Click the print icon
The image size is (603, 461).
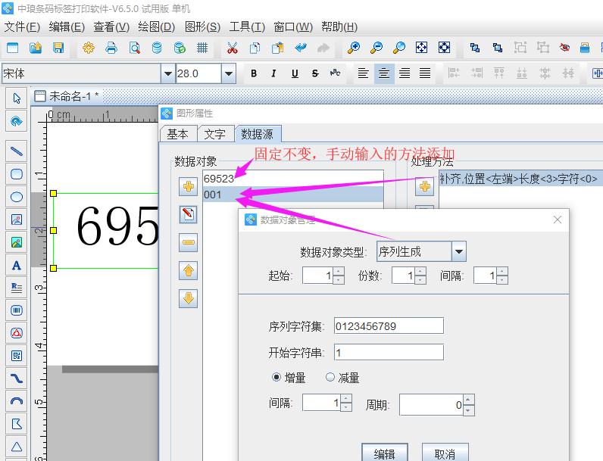coord(111,48)
